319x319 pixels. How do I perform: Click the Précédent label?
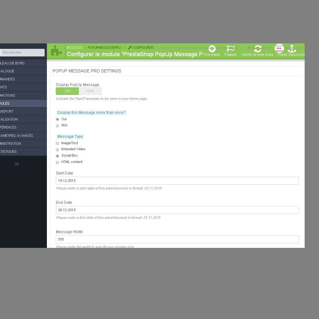pos(211,55)
